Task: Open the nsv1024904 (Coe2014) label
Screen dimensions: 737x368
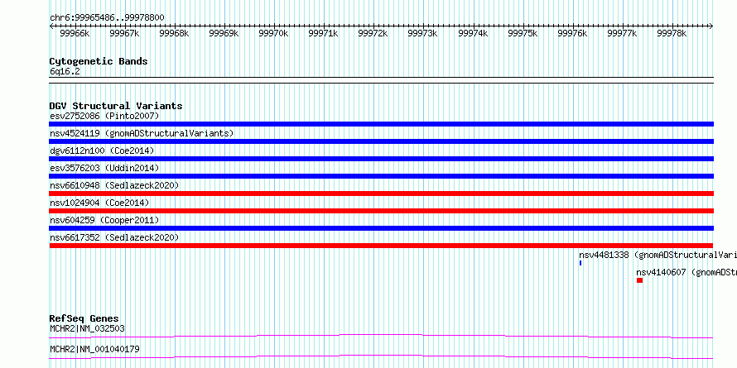Action: (x=99, y=203)
